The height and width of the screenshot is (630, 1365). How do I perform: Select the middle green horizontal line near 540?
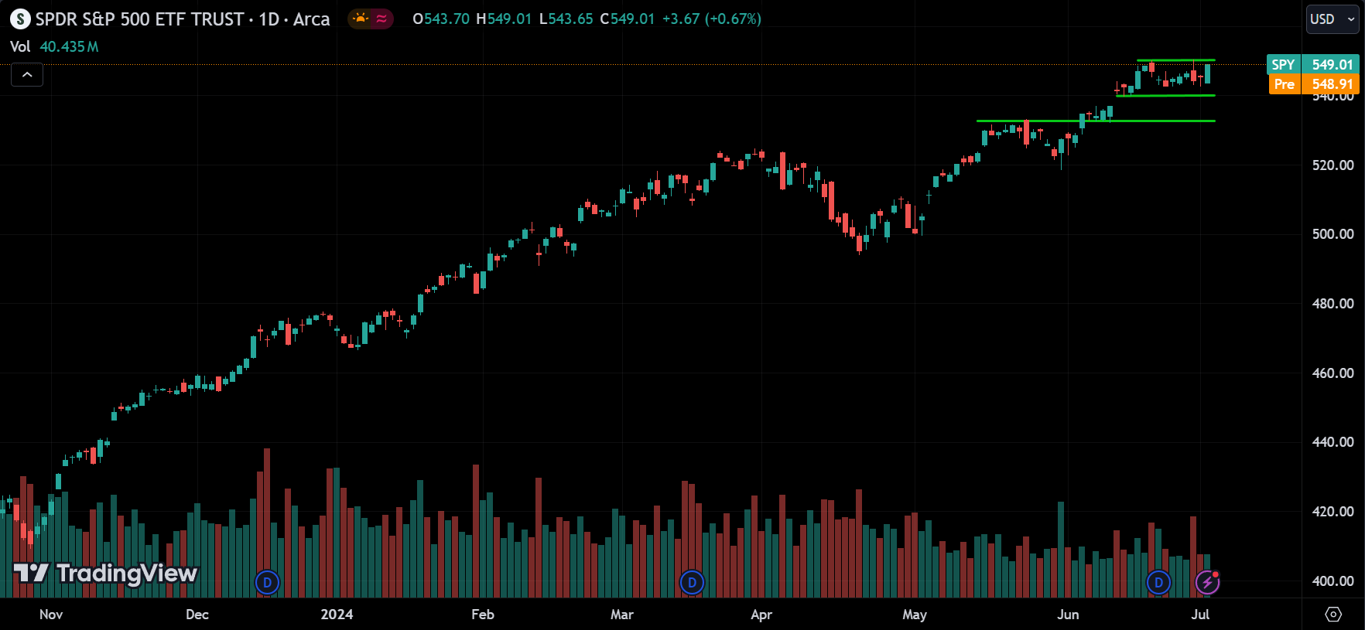(x=1165, y=95)
